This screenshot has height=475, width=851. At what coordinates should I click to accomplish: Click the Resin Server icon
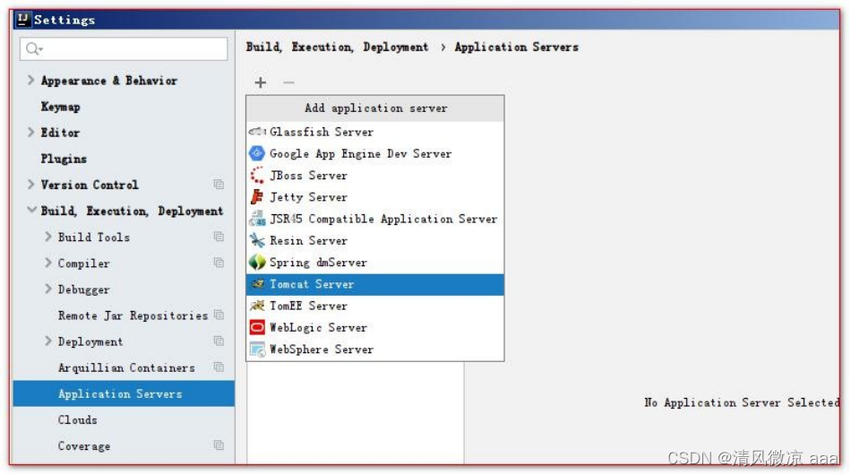257,240
